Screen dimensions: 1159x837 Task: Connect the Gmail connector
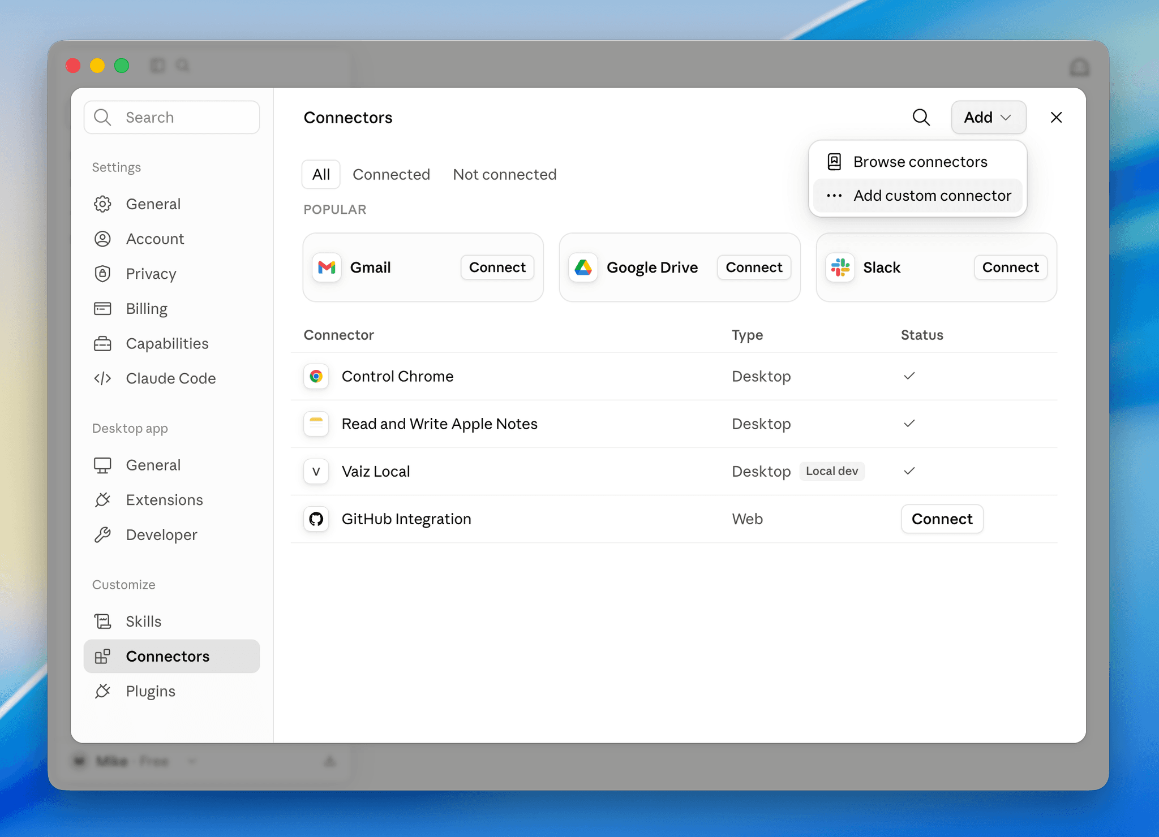(x=497, y=268)
